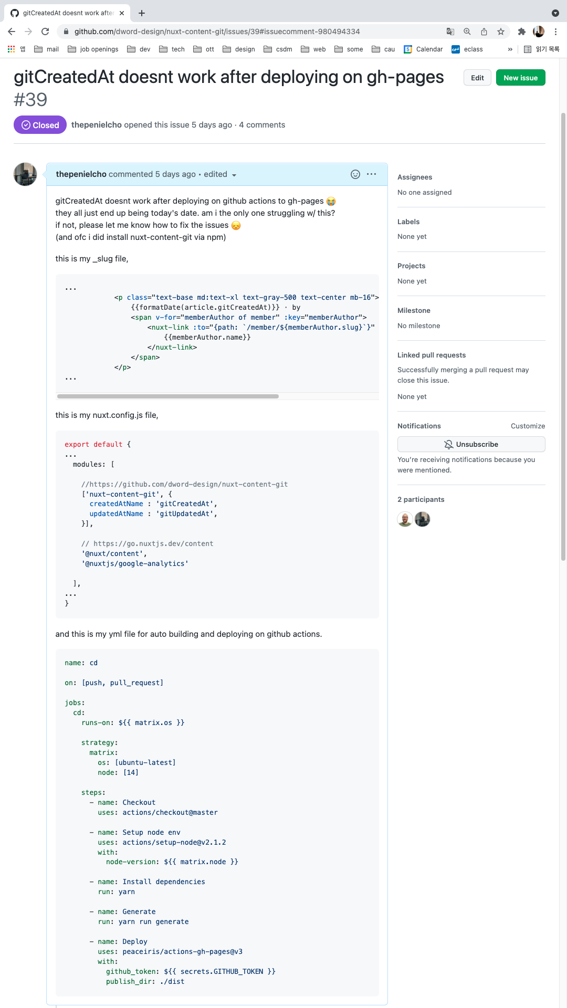This screenshot has width=567, height=1008.
Task: Click horizontal scrollbar under first code block
Action: (168, 396)
